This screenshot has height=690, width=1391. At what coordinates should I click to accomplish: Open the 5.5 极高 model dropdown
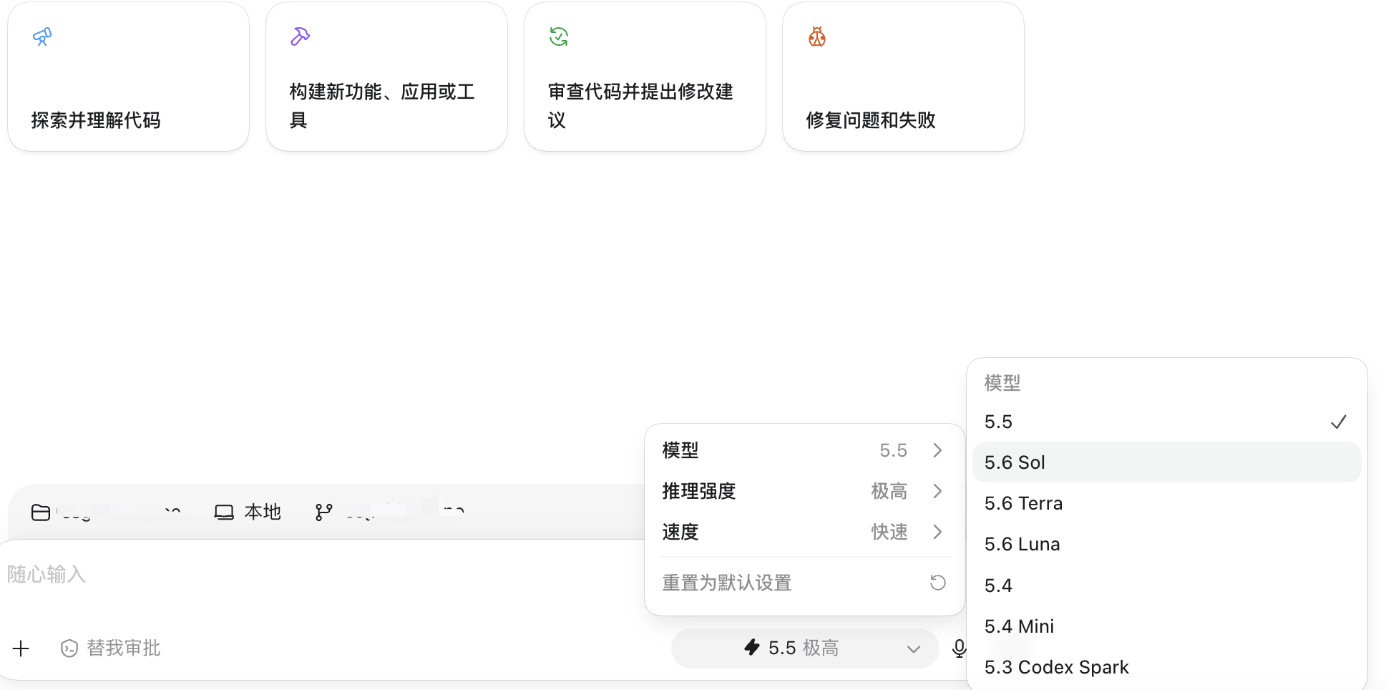point(805,648)
